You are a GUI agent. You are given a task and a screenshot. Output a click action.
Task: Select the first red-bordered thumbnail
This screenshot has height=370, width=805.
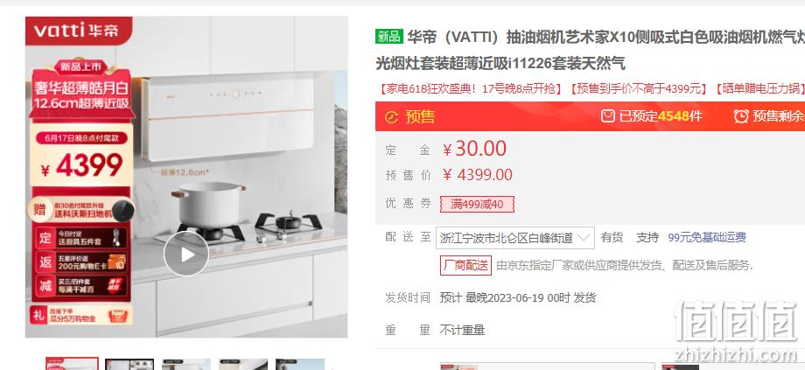pos(72,364)
